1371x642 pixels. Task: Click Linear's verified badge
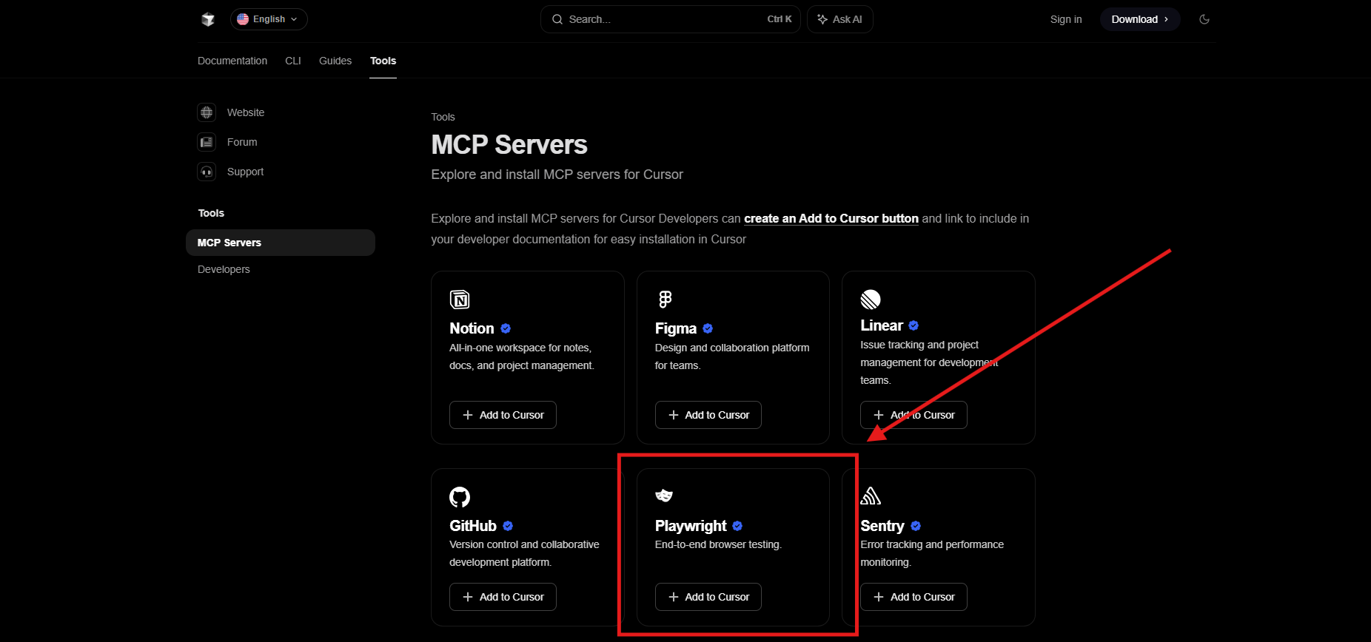tap(914, 325)
